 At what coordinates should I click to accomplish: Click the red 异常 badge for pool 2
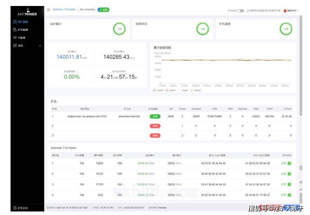(155, 126)
